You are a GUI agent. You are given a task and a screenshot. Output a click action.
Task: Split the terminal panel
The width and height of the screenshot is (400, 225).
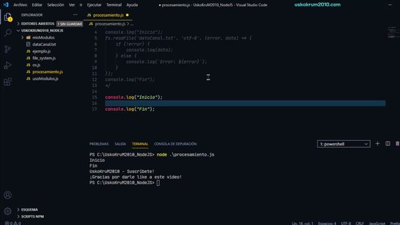tap(387, 144)
